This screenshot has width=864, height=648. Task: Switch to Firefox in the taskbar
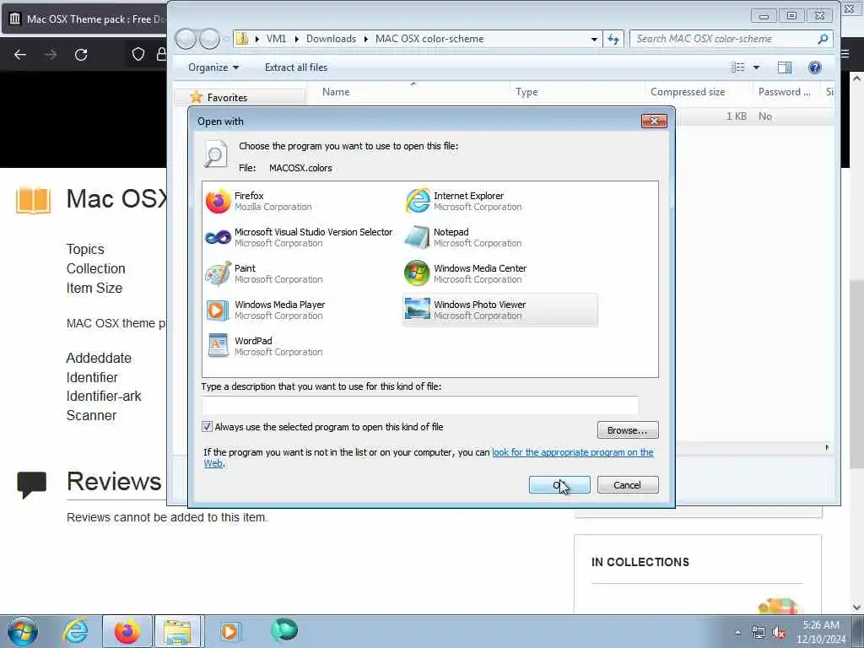point(127,631)
